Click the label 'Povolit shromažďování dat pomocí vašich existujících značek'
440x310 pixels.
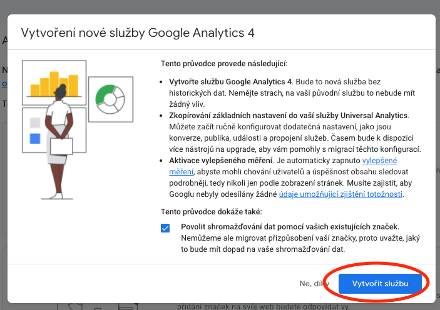(x=290, y=226)
